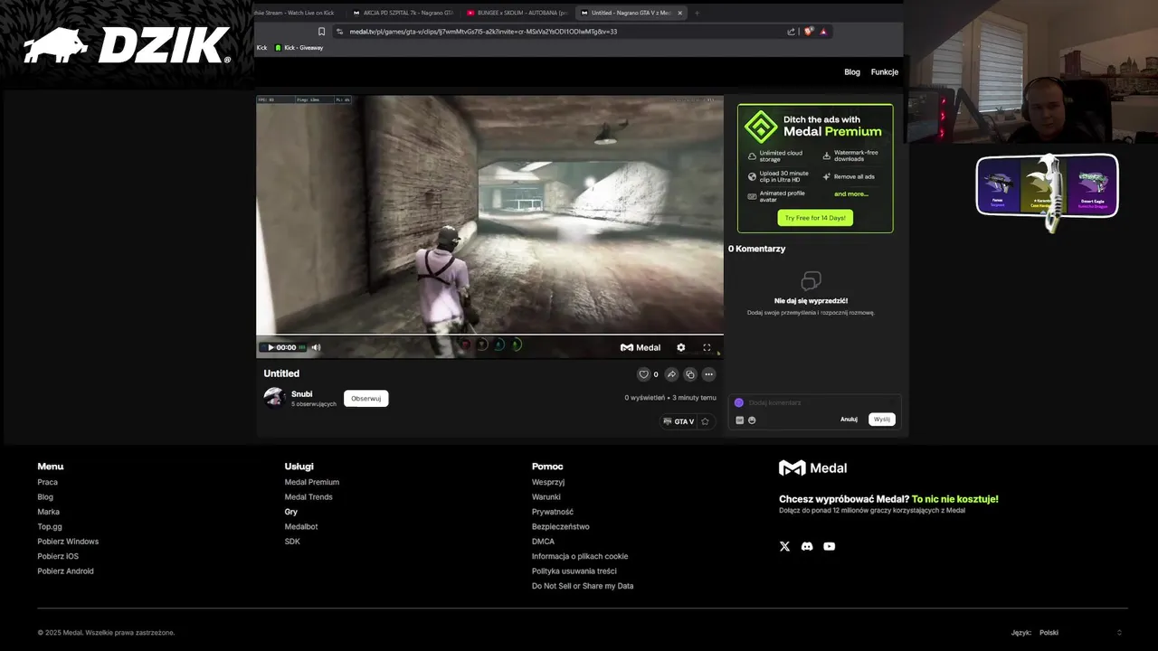Share the clip with the arrow icon
Screen dimensions: 1158x651
671,374
